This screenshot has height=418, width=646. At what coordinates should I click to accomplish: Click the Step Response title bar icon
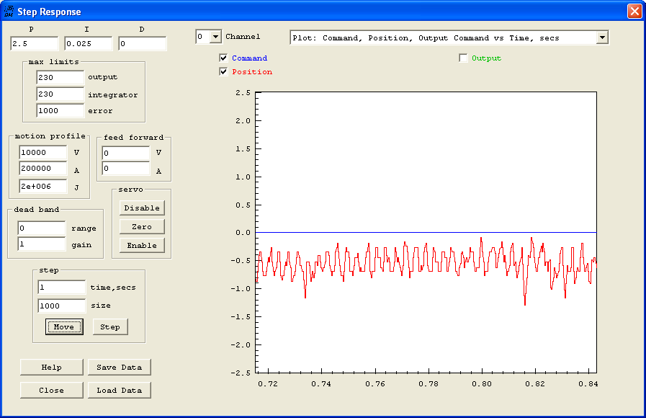click(x=9, y=12)
